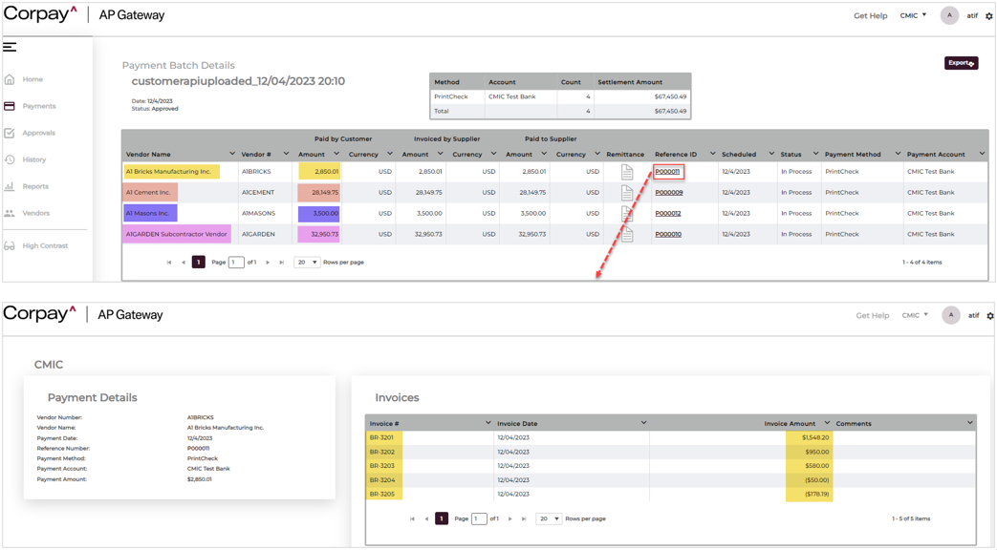Screen dimensions: 997x550
Task: Go to previous page in batch table pager
Action: (184, 263)
